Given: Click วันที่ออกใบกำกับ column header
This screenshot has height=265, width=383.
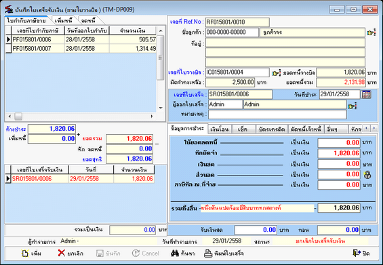Looking at the screenshot, I should tap(87, 30).
